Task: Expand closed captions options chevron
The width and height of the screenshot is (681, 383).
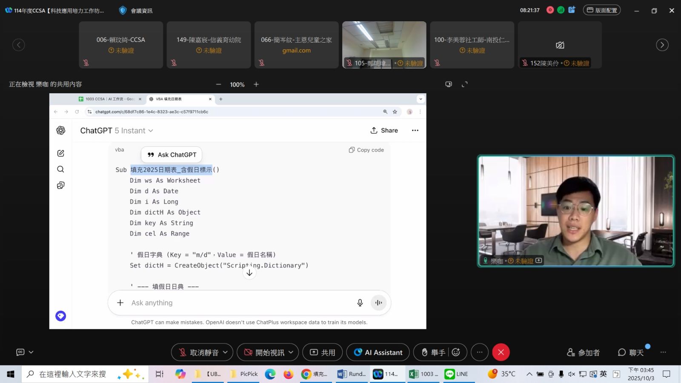Action: pyautogui.click(x=31, y=352)
